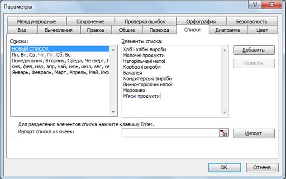Select the Пн, Вт, Ср list entry
Viewport: 286px width, 179px height.
click(60, 55)
